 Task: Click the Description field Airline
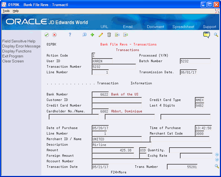click(x=121, y=145)
